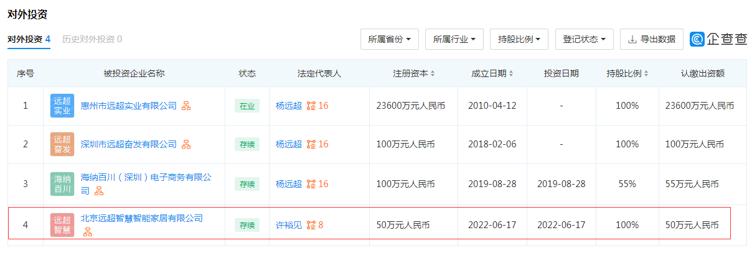Open company 深圳市远超奋发有限公司
This screenshot has height=253, width=752.
click(x=129, y=144)
